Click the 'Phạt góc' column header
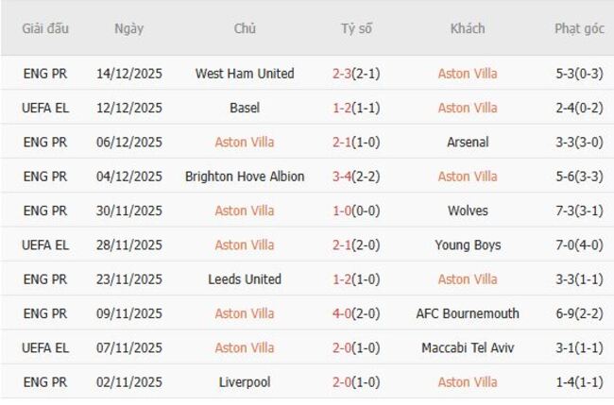This screenshot has width=614, height=405. [579, 28]
